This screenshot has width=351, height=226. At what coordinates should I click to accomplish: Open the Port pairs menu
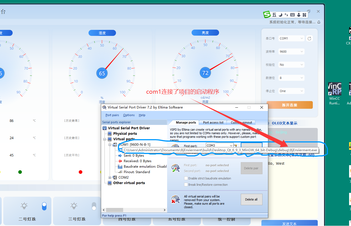coord(112,115)
